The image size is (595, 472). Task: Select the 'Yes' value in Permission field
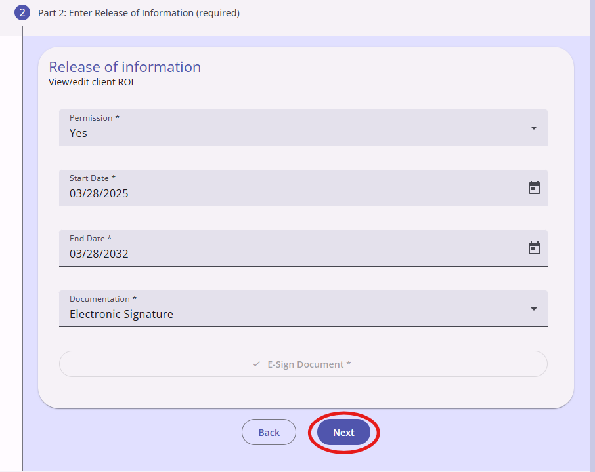click(78, 133)
